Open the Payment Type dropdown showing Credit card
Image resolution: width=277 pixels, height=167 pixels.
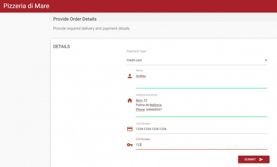tap(197, 60)
